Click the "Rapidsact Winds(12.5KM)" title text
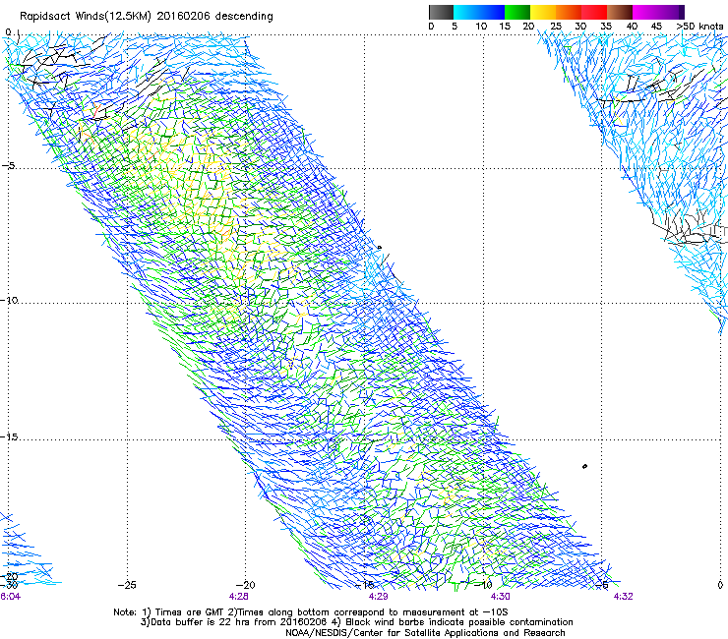 point(86,17)
